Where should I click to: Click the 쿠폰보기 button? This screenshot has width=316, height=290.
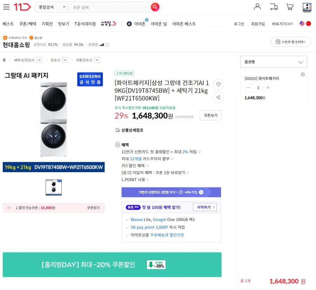(x=210, y=115)
